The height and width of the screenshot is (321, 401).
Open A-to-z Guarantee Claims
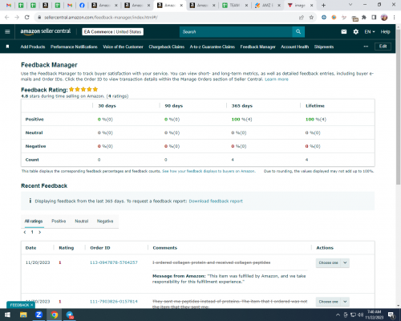(213, 47)
